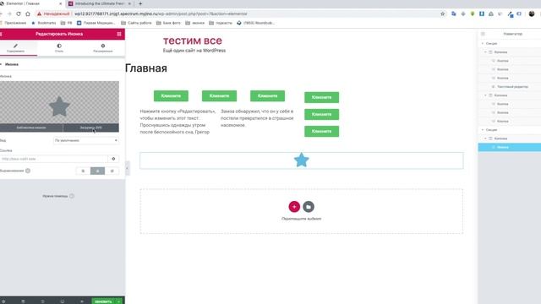This screenshot has width=541, height=304.
Task: Open the Вид dropdown (По умолчанию)
Action: pos(86,141)
